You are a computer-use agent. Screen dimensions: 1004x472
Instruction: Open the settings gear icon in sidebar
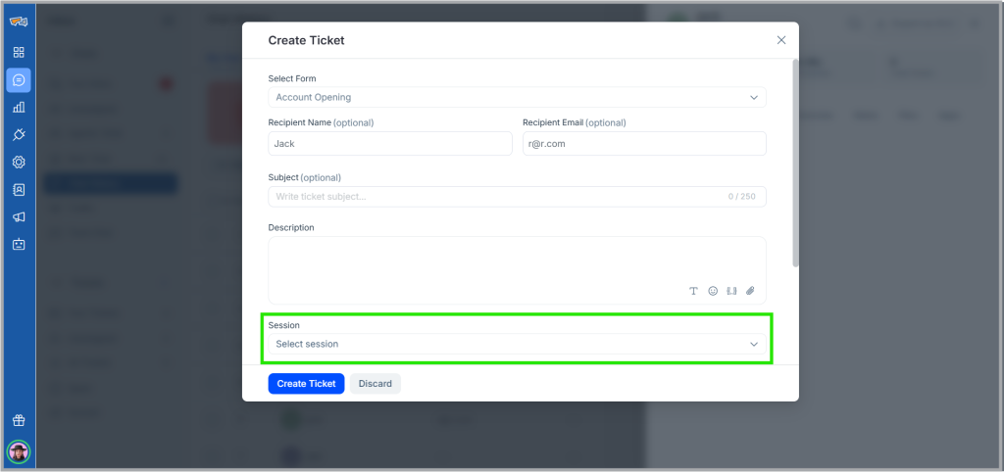[x=19, y=162]
